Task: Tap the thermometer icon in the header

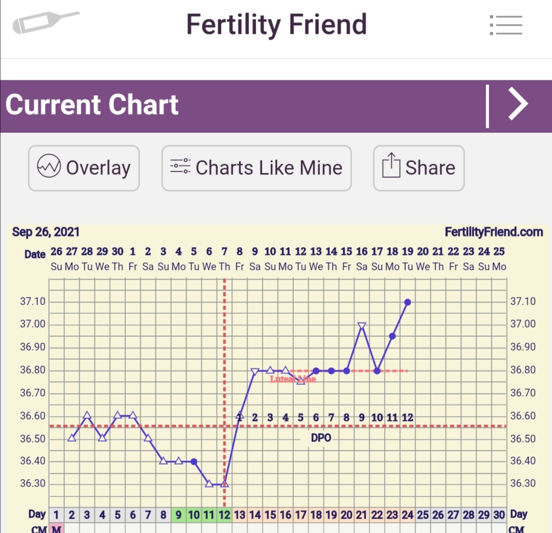Action: click(x=46, y=22)
